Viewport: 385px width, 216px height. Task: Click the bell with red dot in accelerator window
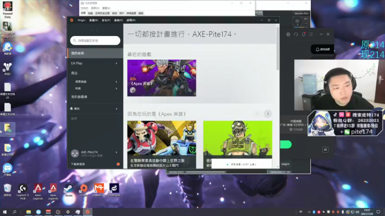click(304, 34)
